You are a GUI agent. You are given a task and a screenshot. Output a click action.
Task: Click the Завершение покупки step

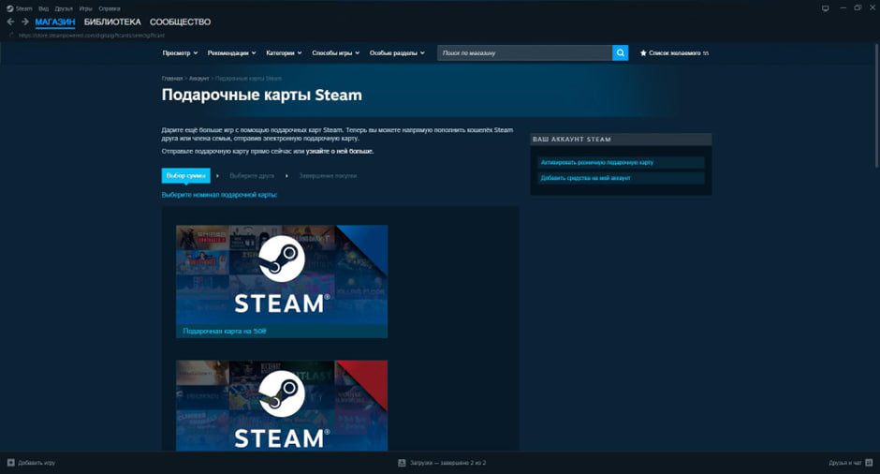[x=328, y=176]
